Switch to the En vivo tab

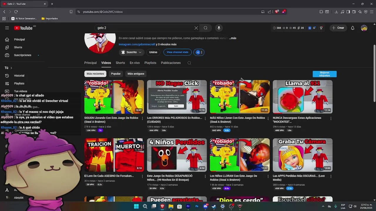tap(135, 63)
